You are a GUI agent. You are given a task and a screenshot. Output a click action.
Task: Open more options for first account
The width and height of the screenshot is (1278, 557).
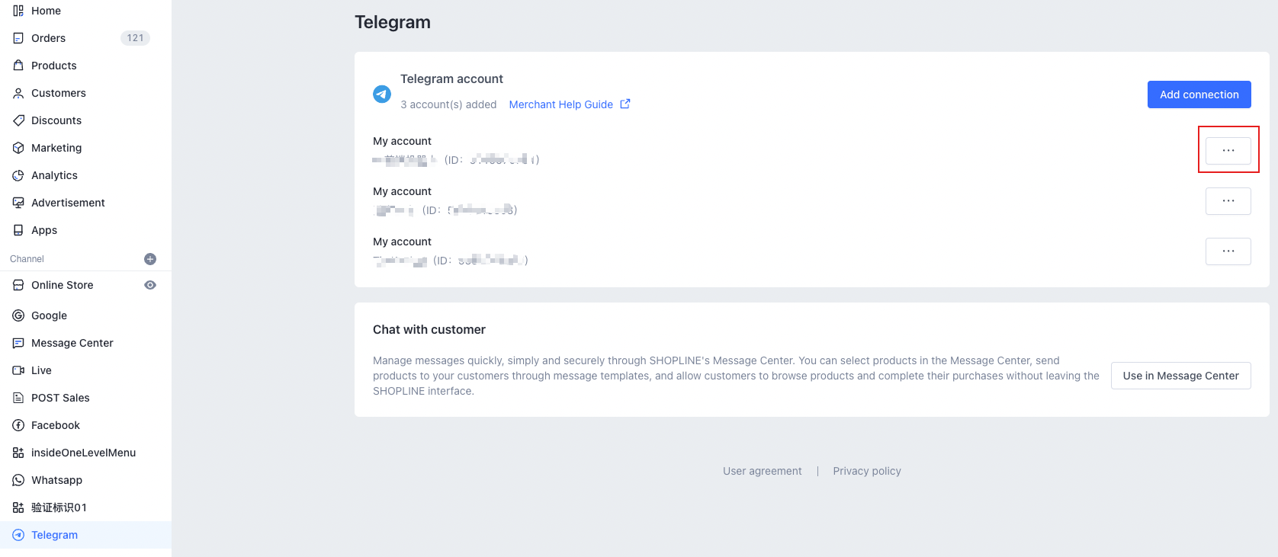pos(1228,151)
